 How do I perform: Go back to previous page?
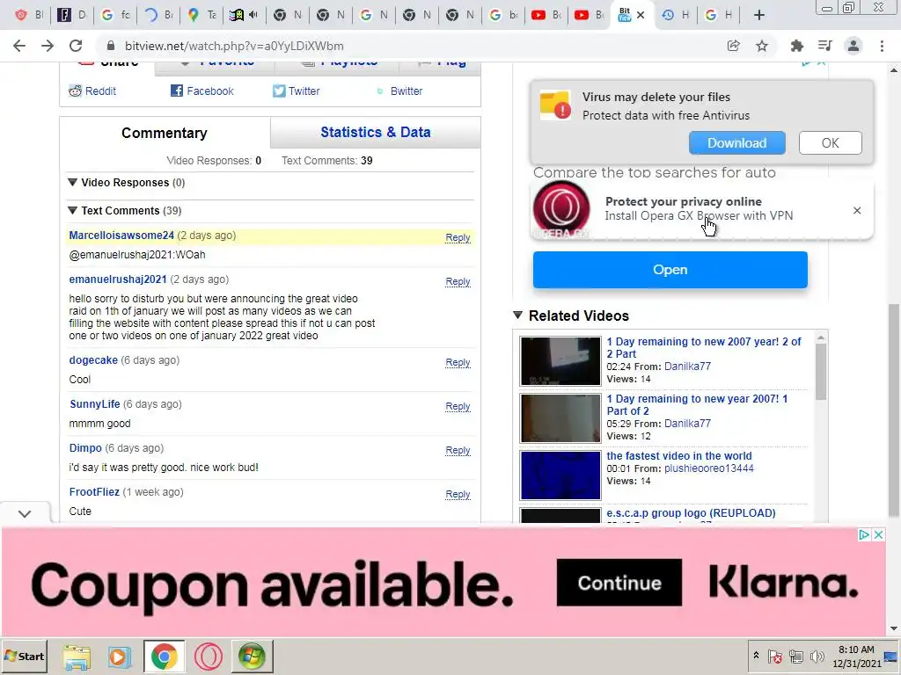(19, 46)
